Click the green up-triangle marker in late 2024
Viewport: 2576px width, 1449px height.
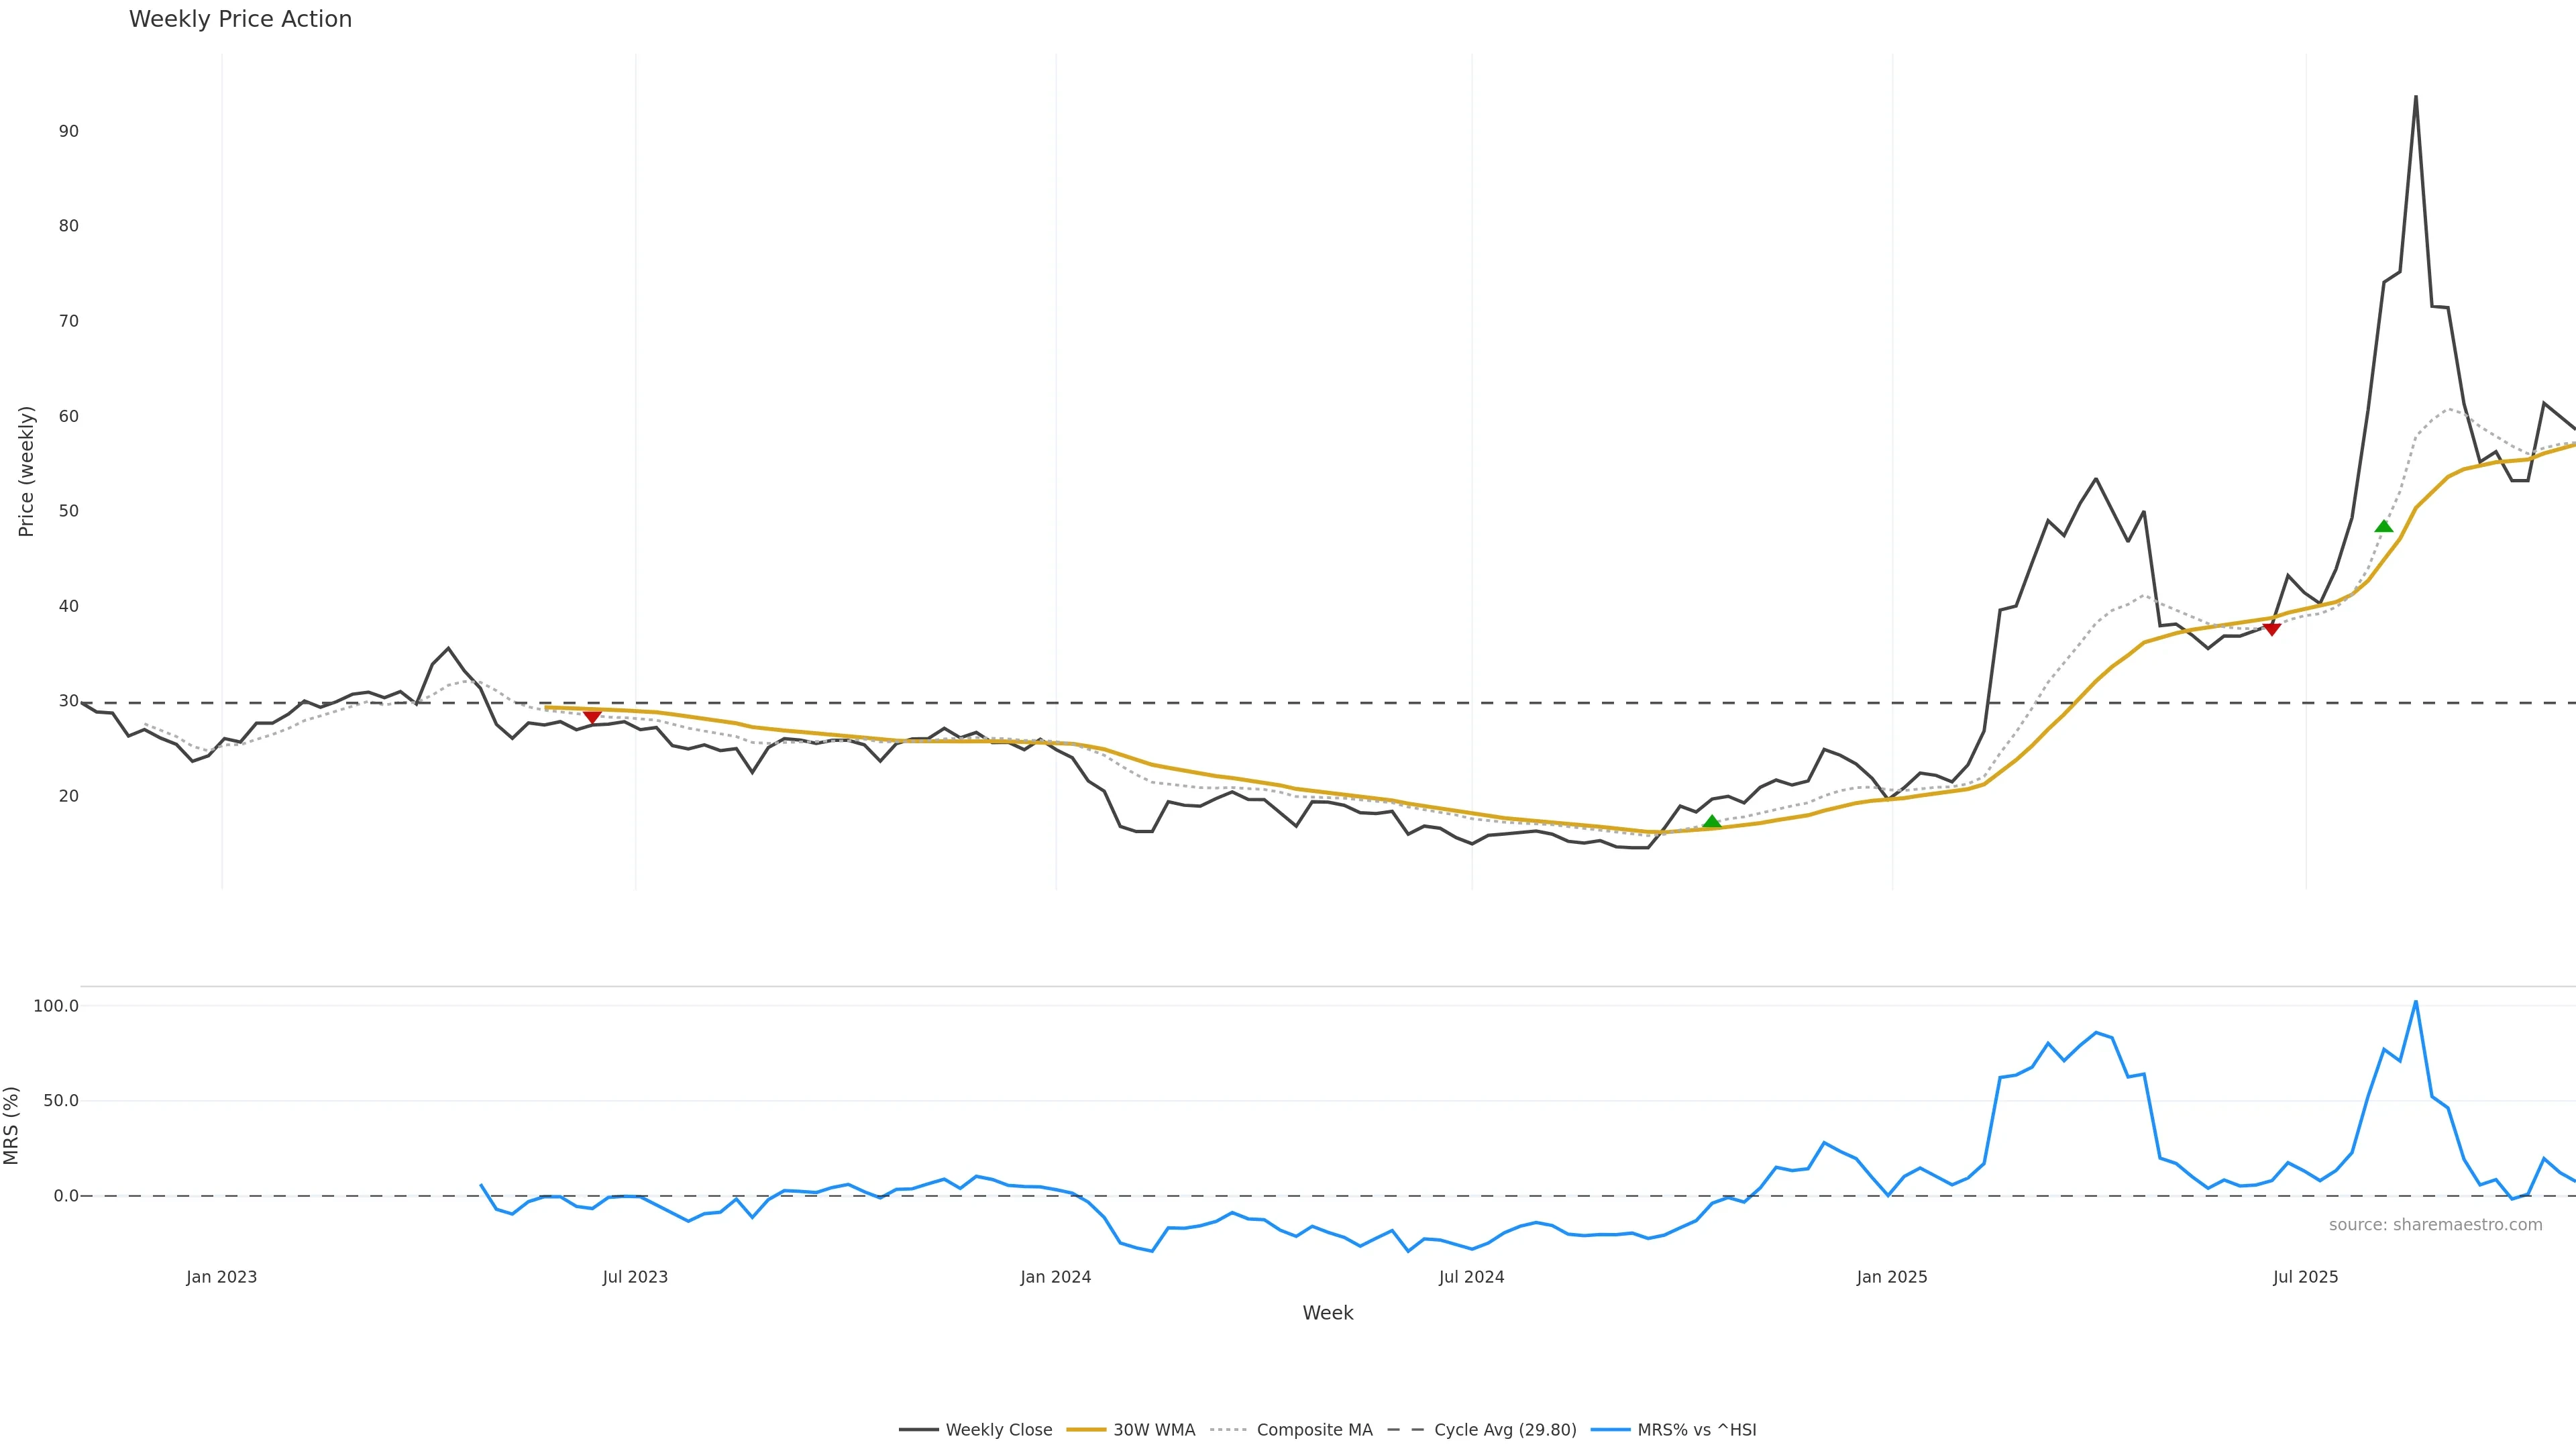click(1711, 822)
